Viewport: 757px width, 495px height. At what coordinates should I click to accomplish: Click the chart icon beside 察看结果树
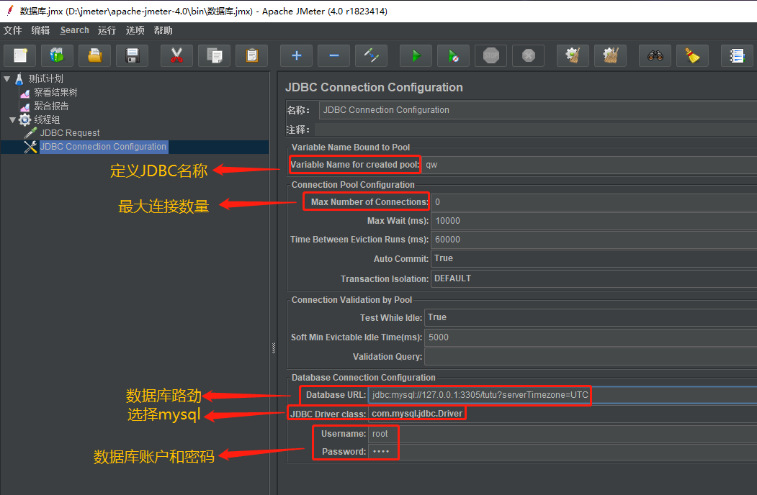pyautogui.click(x=24, y=93)
